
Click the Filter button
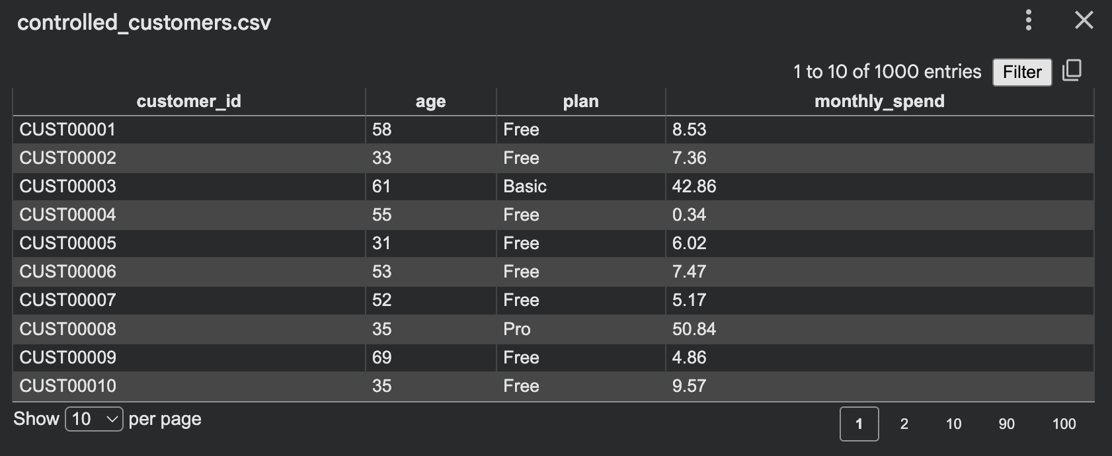coord(1021,72)
